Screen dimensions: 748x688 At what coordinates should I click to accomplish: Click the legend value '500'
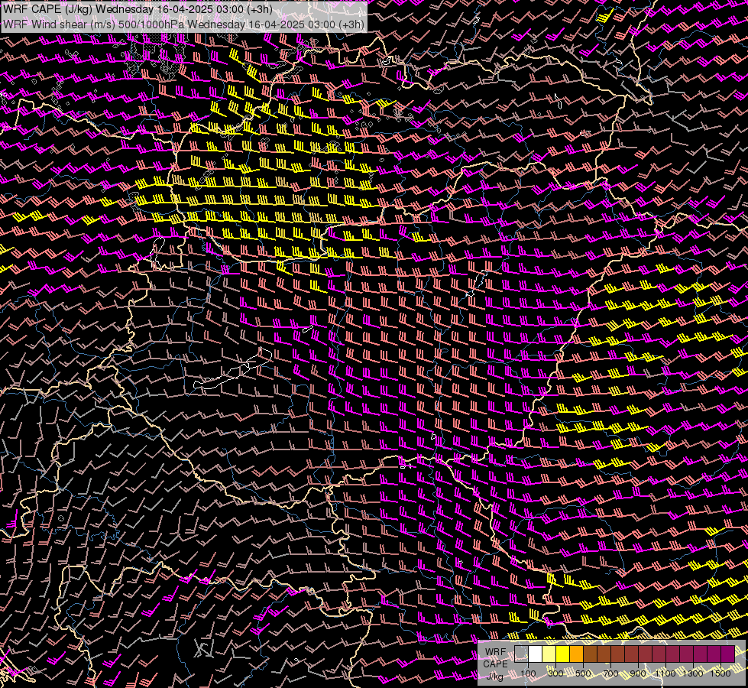click(x=583, y=673)
